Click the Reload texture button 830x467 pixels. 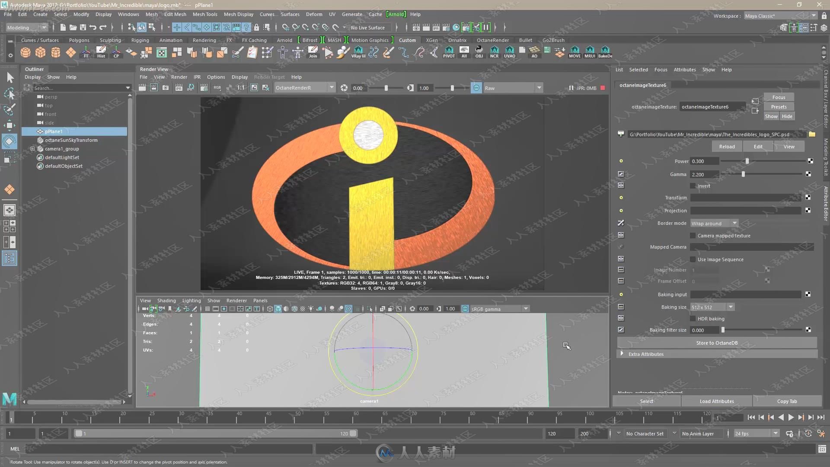point(727,147)
